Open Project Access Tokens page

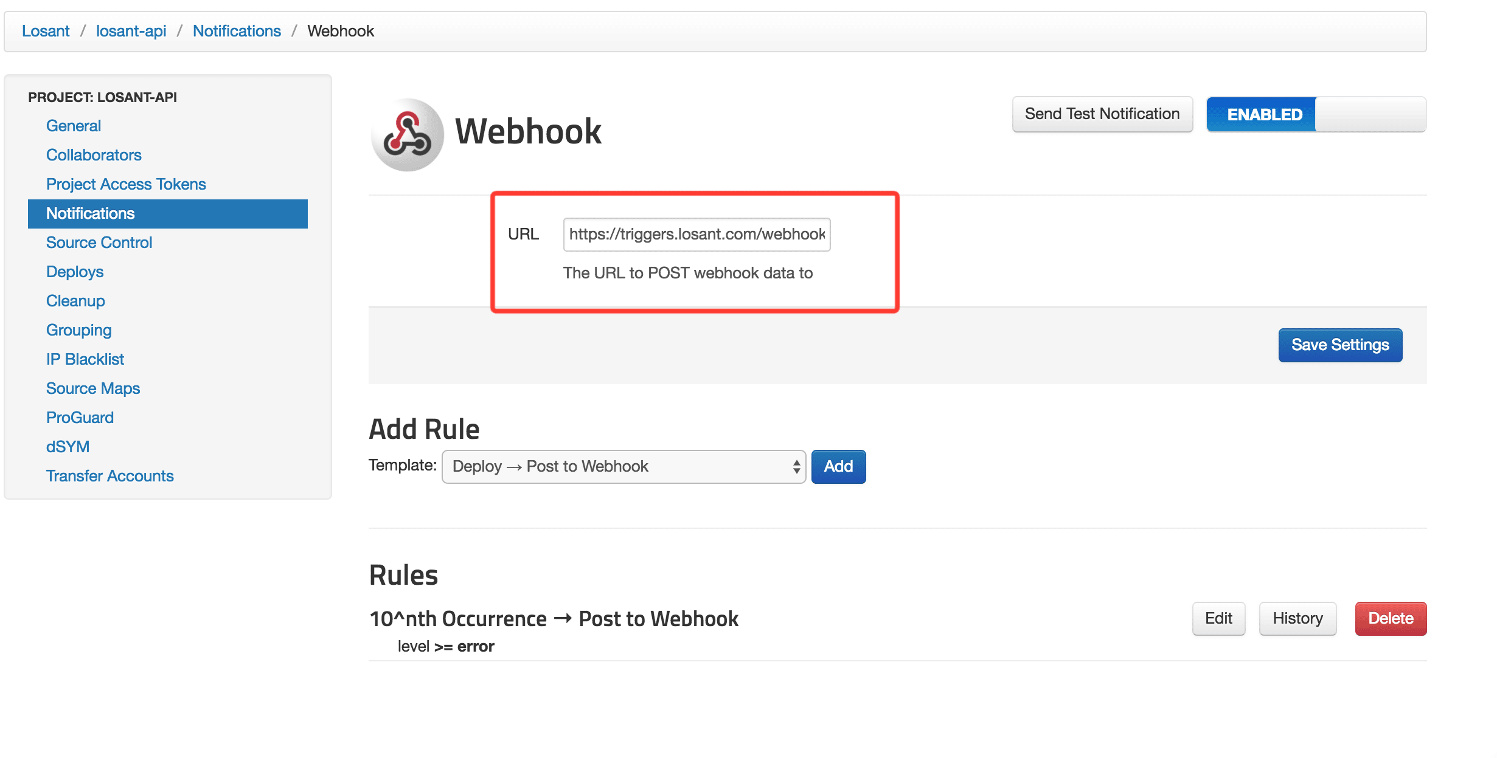(126, 184)
